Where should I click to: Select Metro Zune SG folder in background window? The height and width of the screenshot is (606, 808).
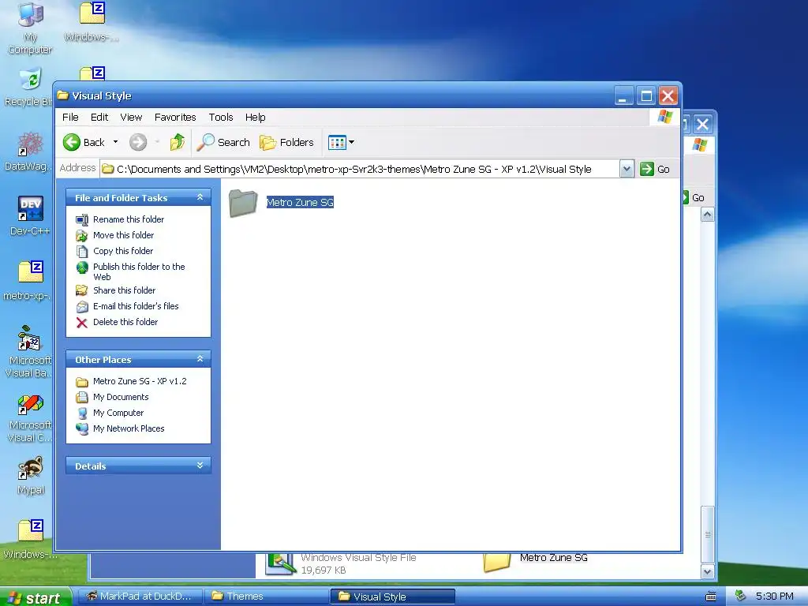click(x=536, y=562)
